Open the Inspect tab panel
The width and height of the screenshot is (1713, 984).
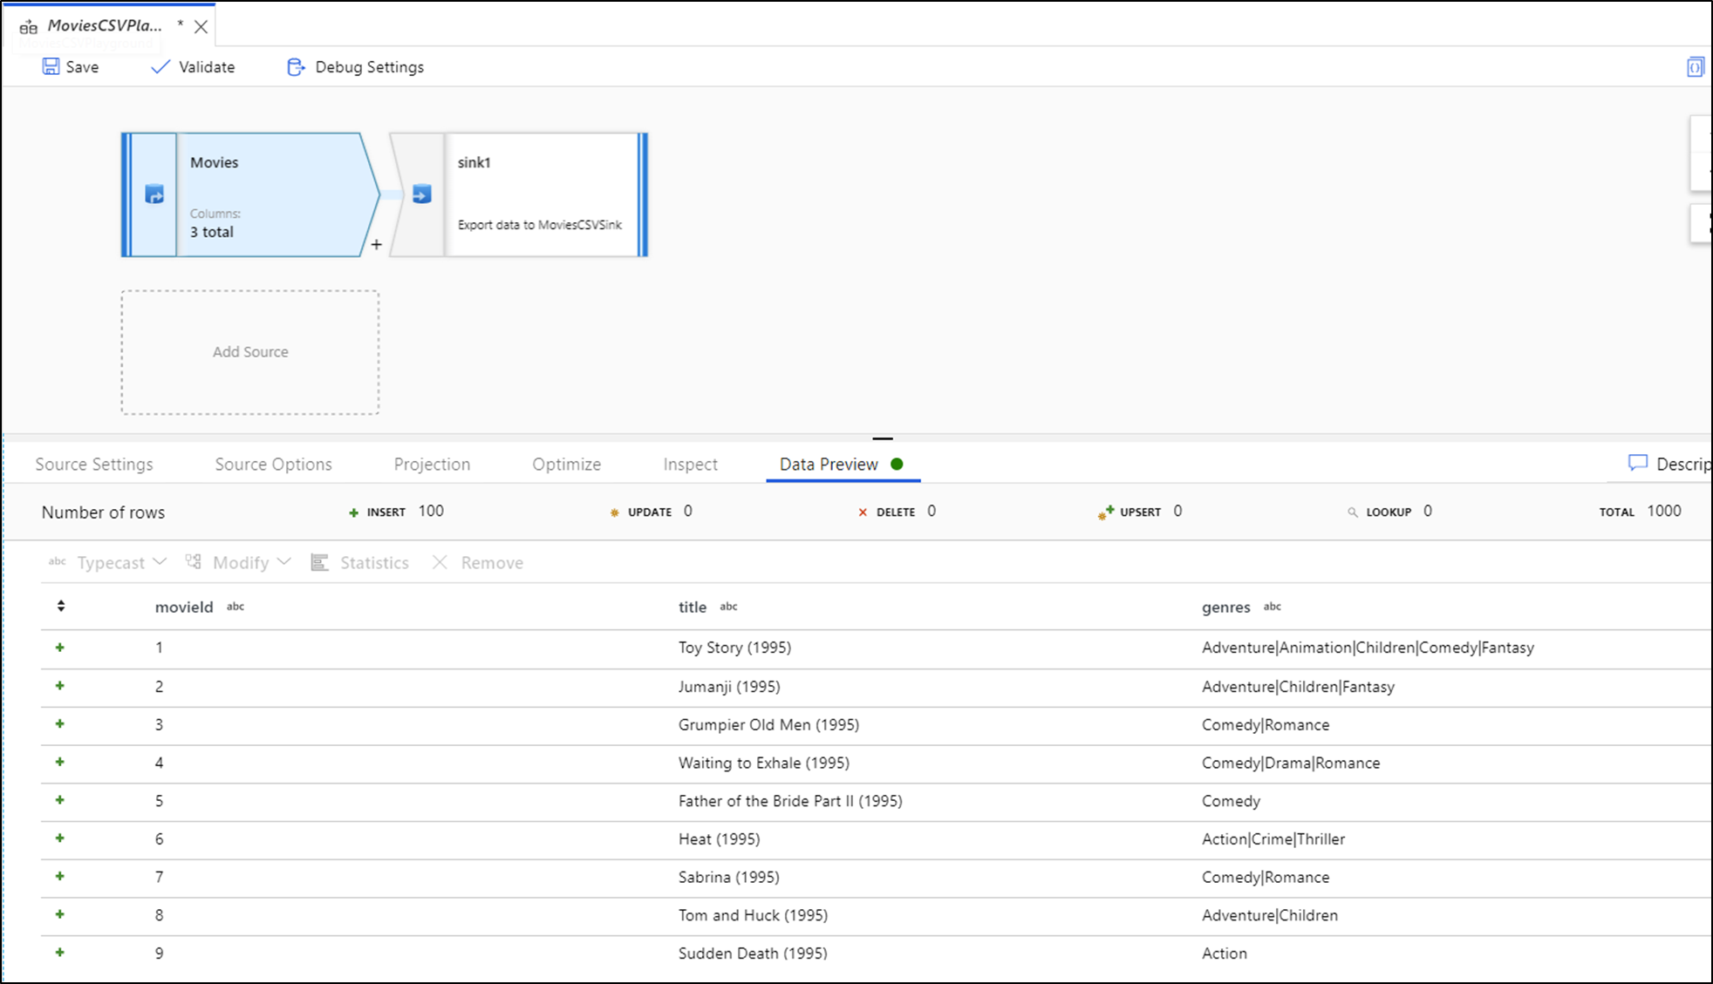click(691, 463)
